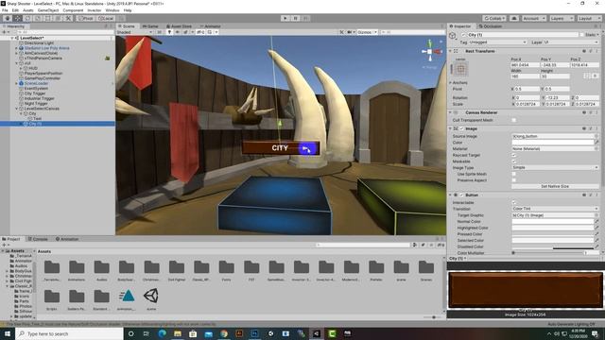Viewport: 605px width, 340px height.
Task: Toggle Raycast Target checkbox
Action: tap(514, 155)
